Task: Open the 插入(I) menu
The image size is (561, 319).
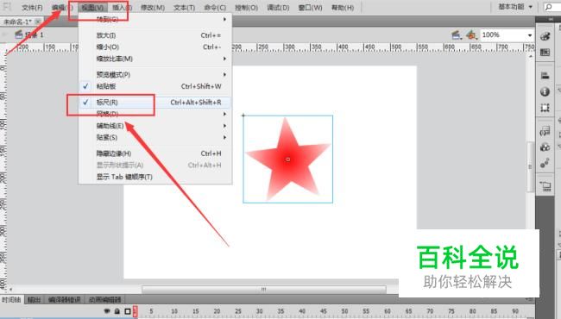Action: [x=122, y=8]
